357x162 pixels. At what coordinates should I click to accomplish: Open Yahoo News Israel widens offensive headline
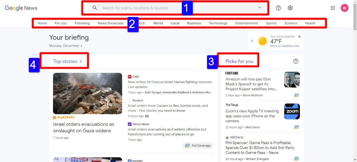[167, 132]
